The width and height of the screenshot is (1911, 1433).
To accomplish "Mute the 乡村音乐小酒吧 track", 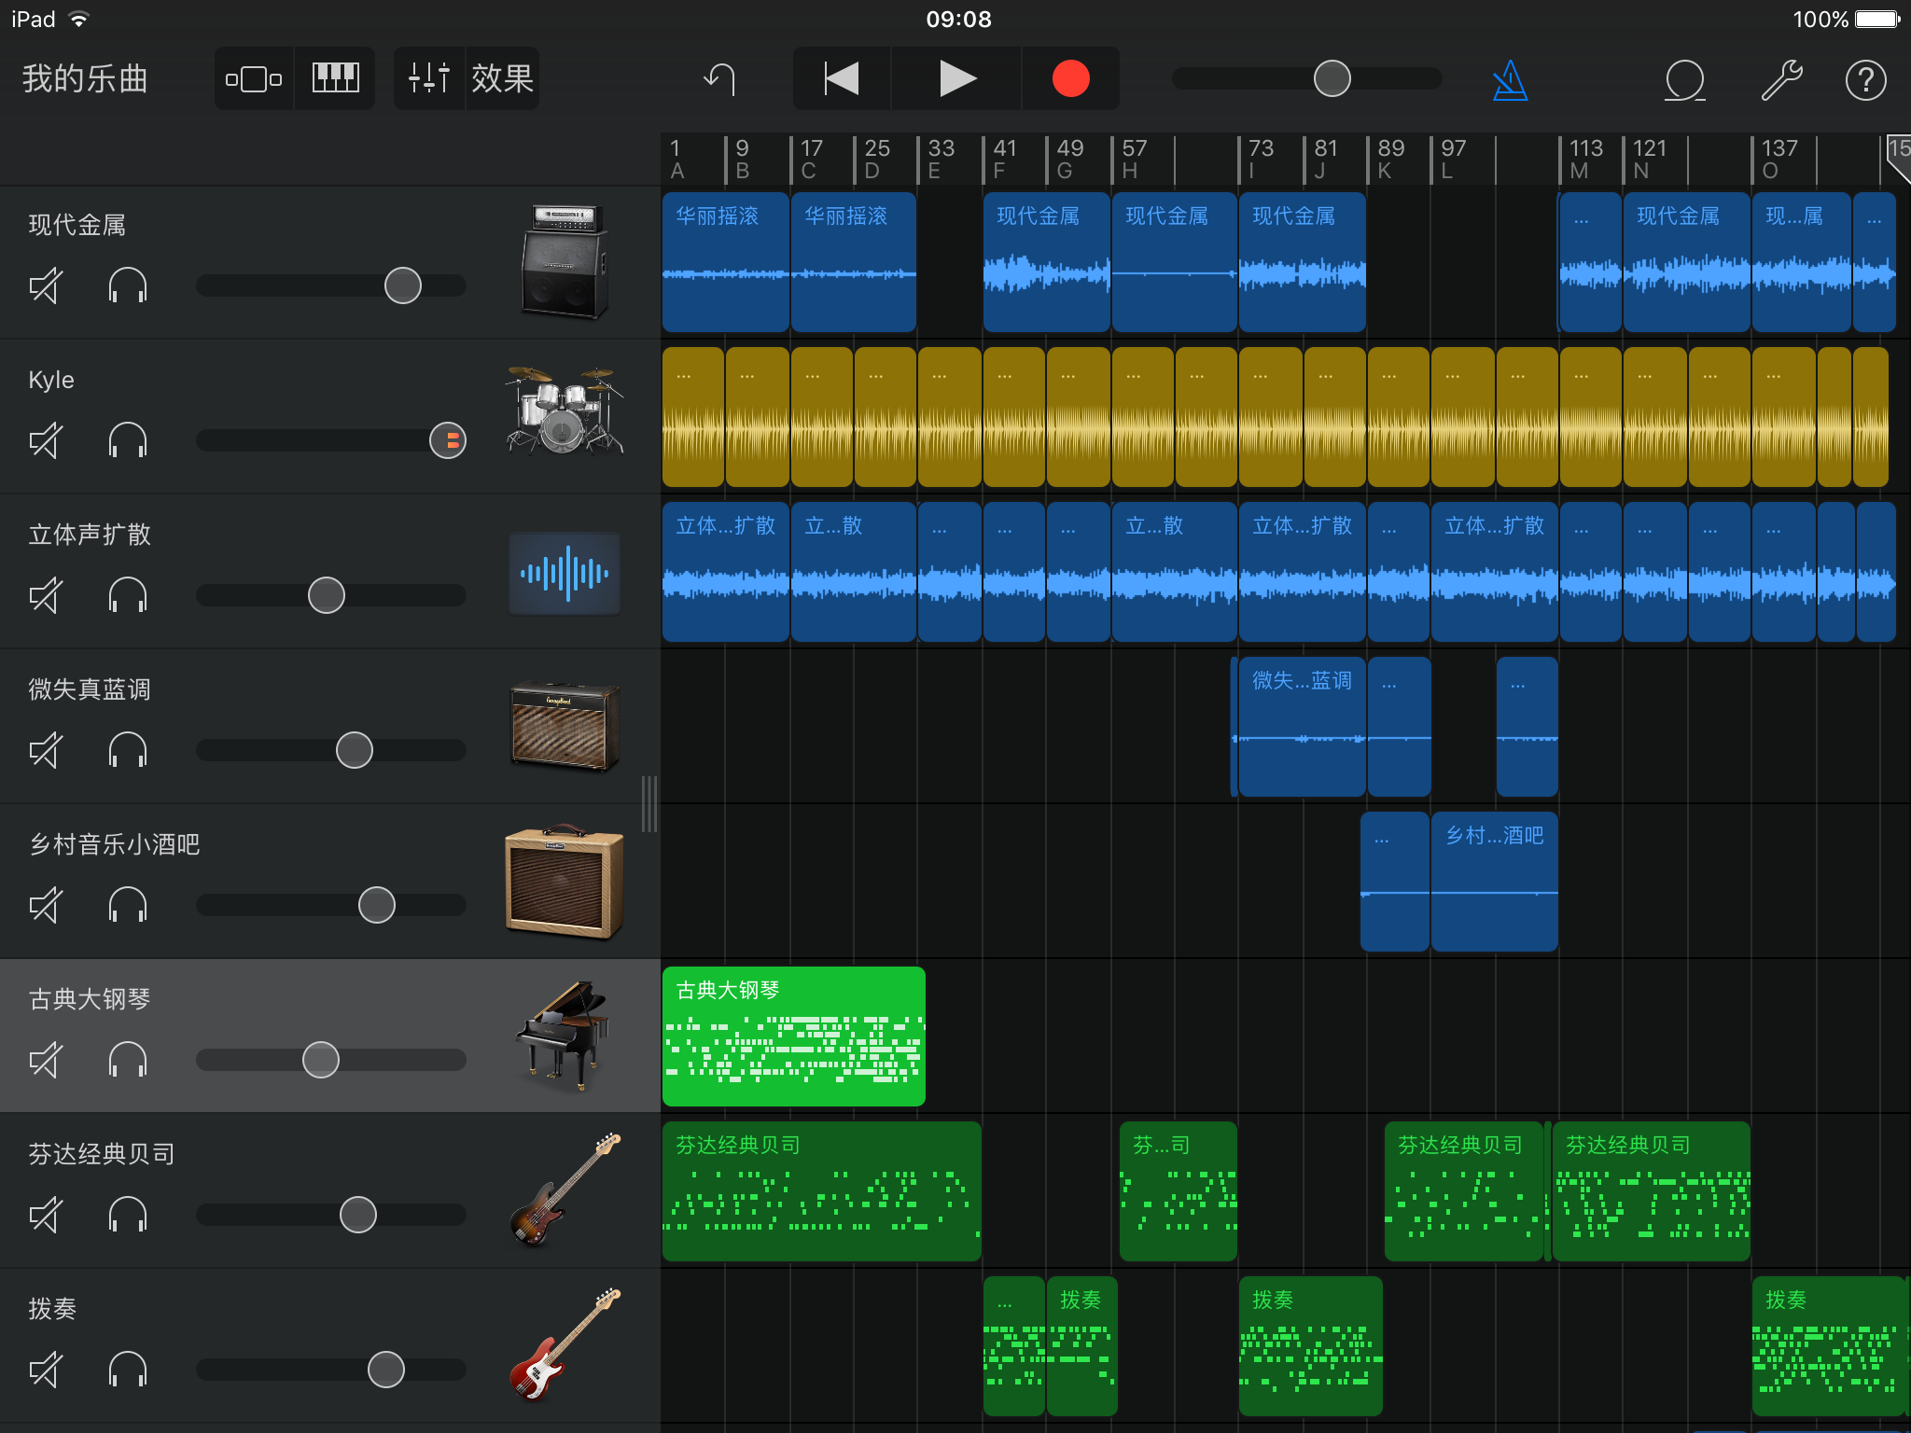I will pos(46,905).
